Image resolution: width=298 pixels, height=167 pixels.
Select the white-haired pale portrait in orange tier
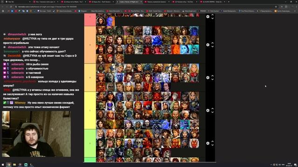pos(148,31)
